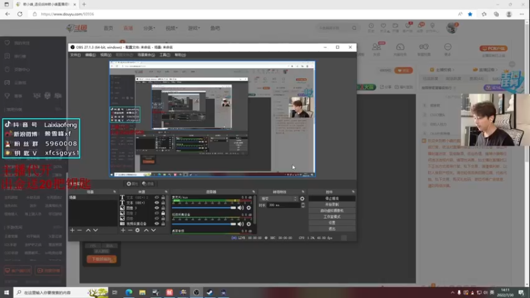Viewport: 530px width, 298px height.
Task: Expand the 游戏 dropdown in Douyu nav
Action: tap(193, 28)
